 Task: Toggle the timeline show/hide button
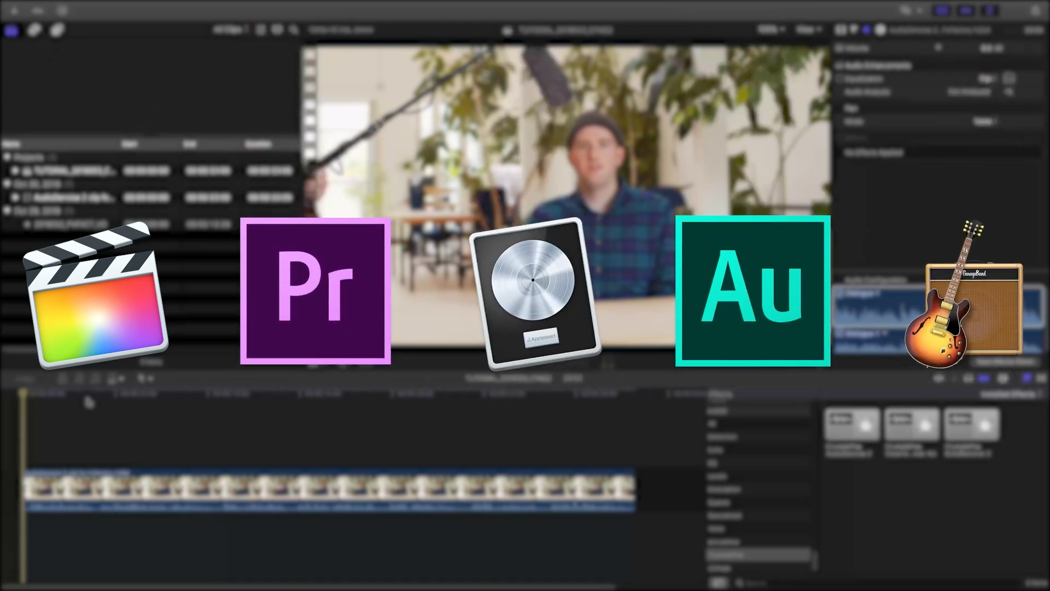[966, 10]
